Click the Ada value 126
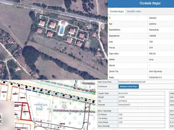This screenshot has width=174, height=130. coord(151,42)
